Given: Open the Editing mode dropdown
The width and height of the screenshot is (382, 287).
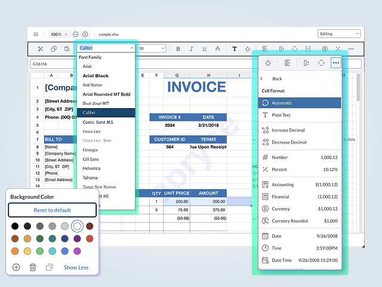Looking at the screenshot, I should coord(339,33).
